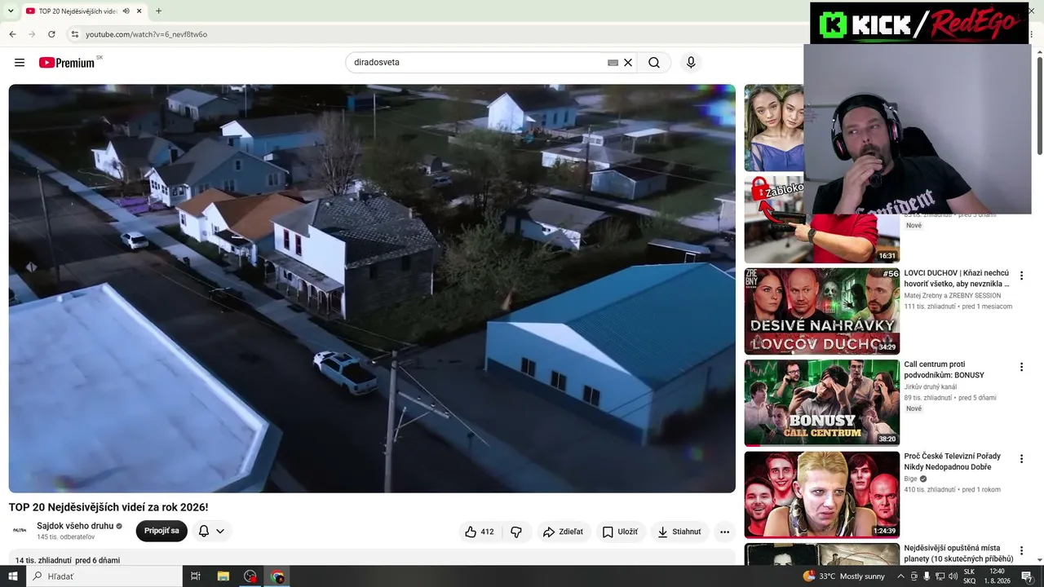Share the video via Zdieľať
The image size is (1044, 587).
(x=563, y=532)
